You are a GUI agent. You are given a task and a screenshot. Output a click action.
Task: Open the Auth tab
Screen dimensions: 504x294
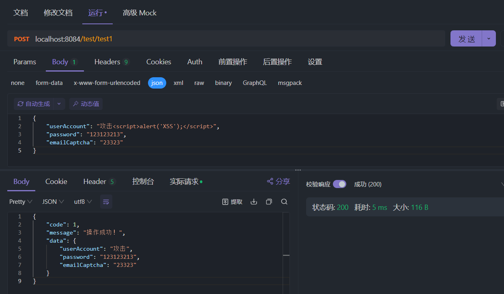pos(195,62)
